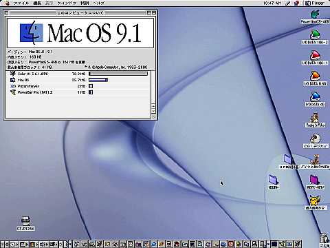Click the Finder face logo in the About window
Screen dimensions: 330x248
tap(32, 33)
